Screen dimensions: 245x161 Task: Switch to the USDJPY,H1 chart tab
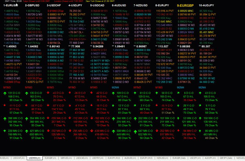pos(195,158)
